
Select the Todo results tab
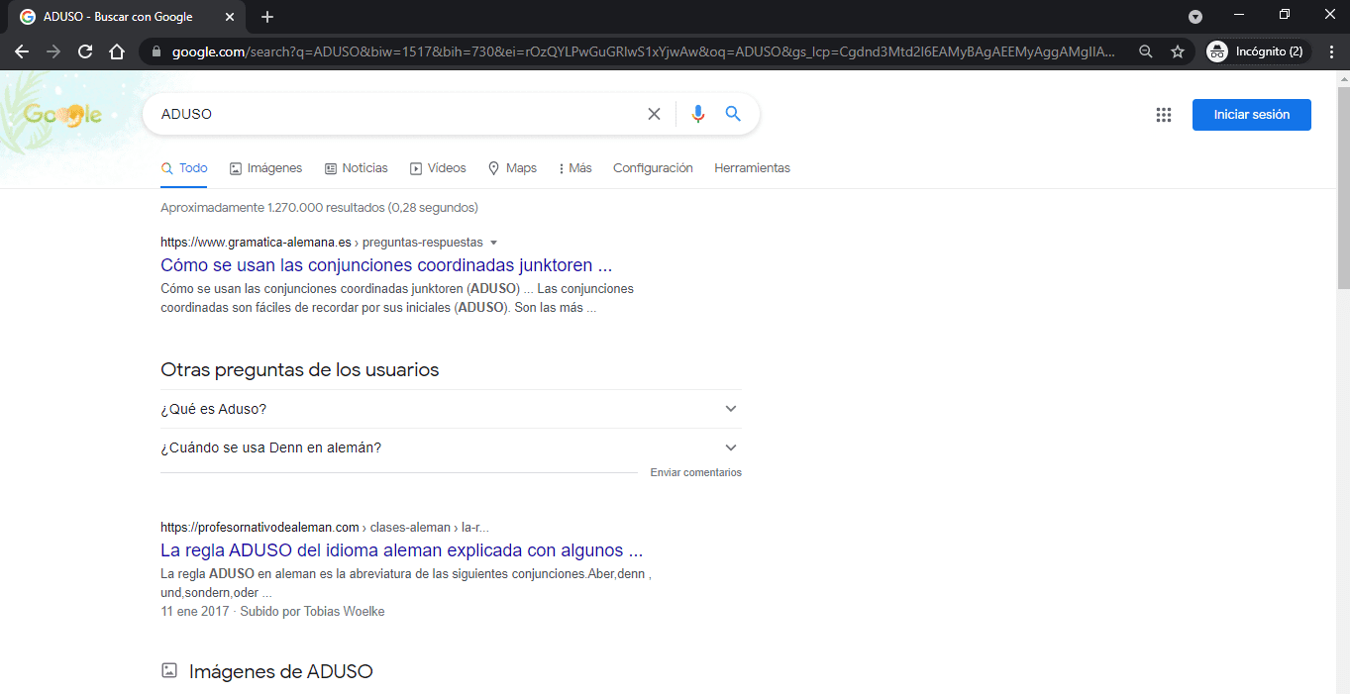184,168
